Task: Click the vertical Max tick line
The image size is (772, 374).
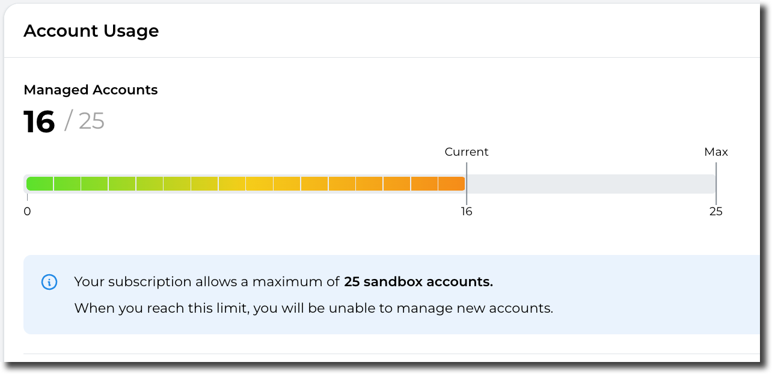Action: click(716, 184)
